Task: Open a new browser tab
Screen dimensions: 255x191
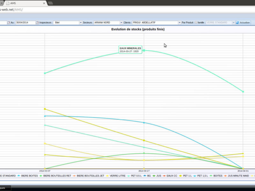Action: (50, 3)
